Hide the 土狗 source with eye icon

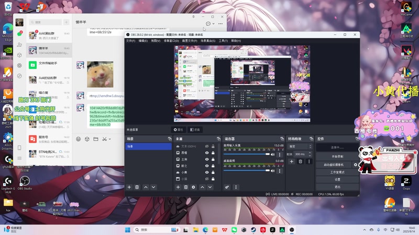pos(207,159)
